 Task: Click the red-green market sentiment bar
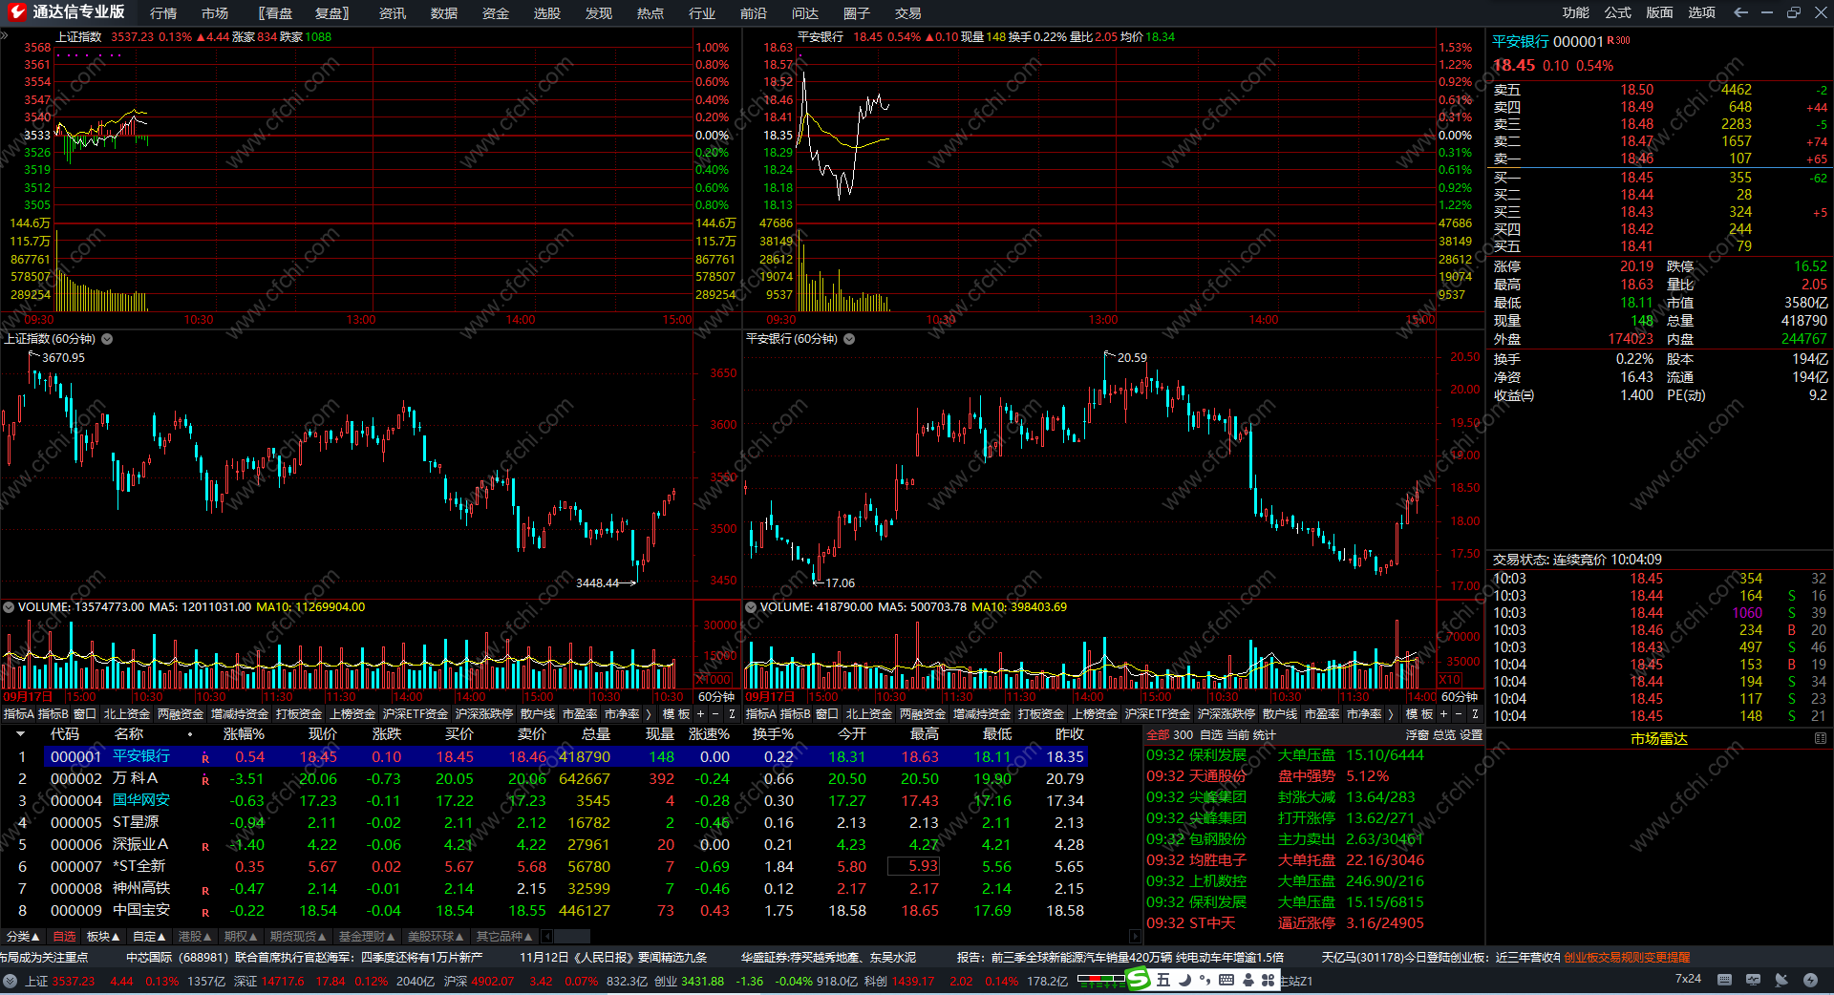point(1102,978)
